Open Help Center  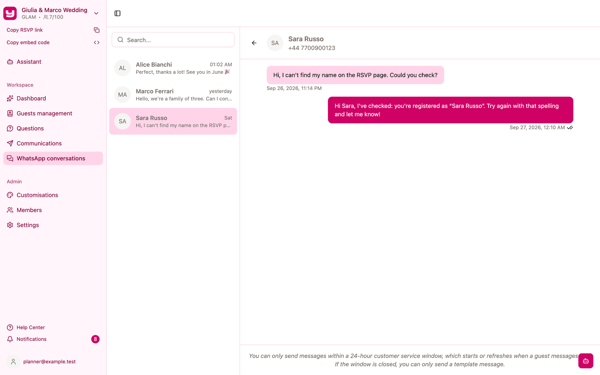click(53, 327)
